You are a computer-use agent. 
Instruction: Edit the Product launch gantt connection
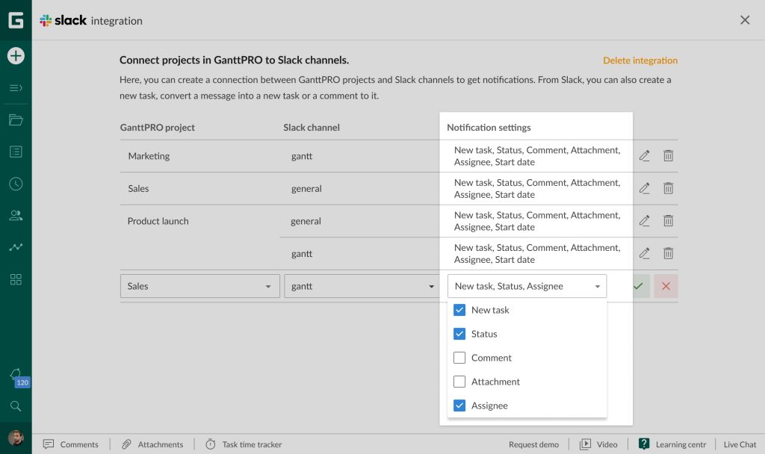(645, 254)
